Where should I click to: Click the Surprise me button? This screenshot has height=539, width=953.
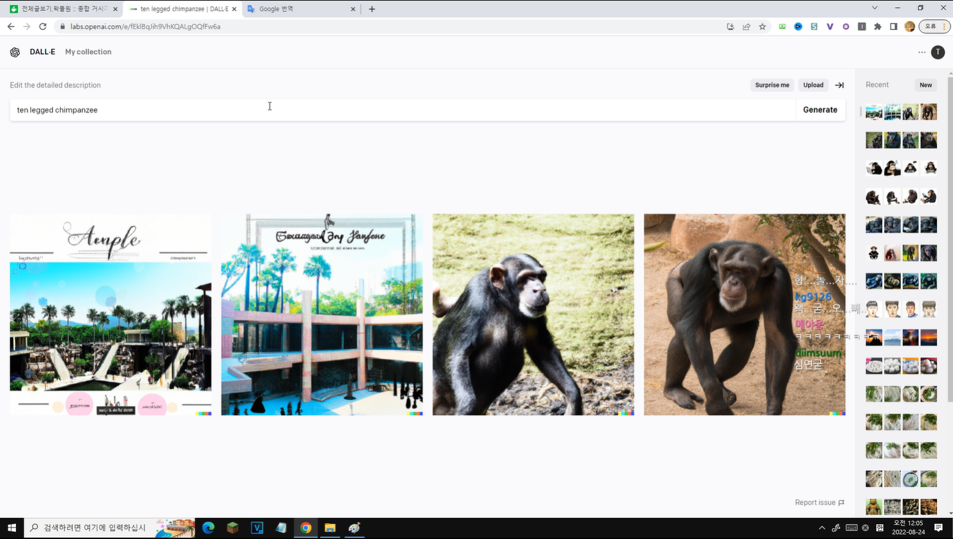[x=772, y=85]
